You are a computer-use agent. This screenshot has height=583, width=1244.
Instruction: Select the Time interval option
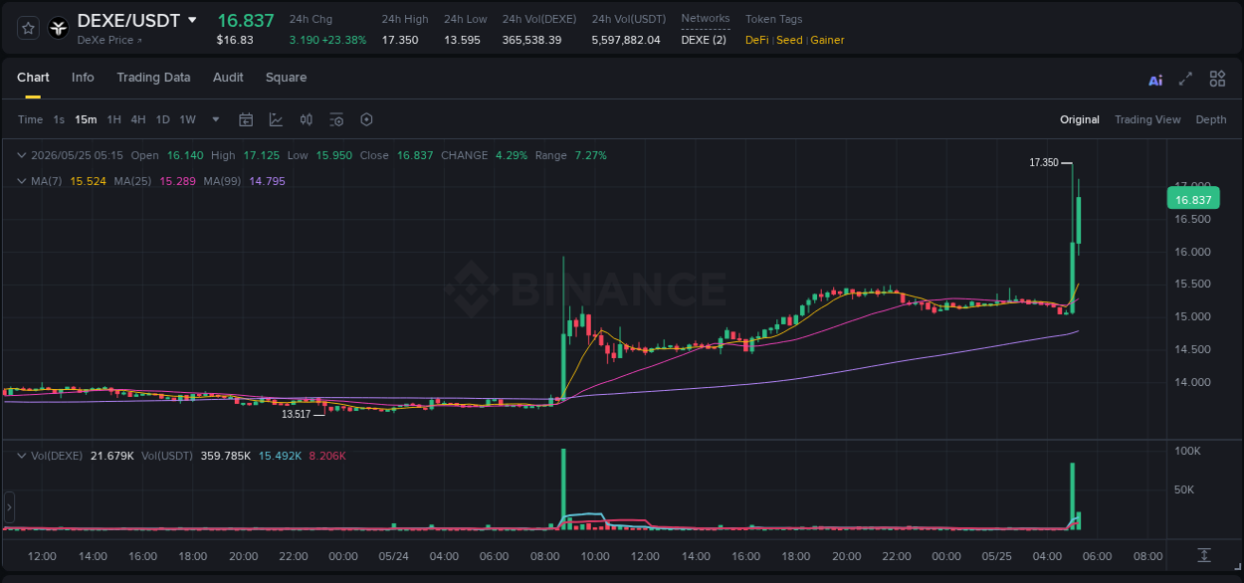pos(30,119)
